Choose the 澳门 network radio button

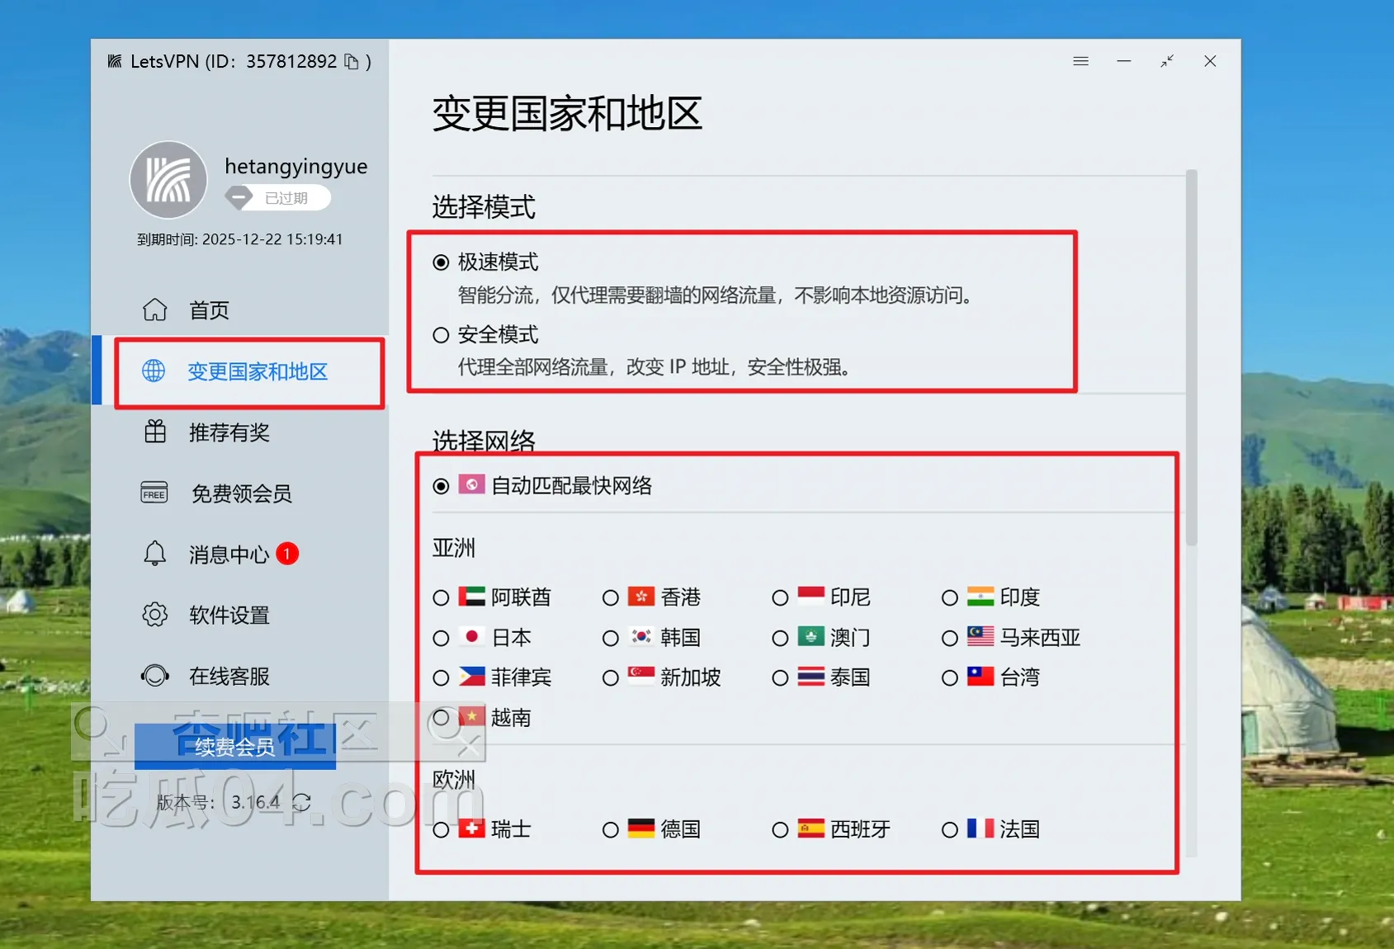click(780, 638)
